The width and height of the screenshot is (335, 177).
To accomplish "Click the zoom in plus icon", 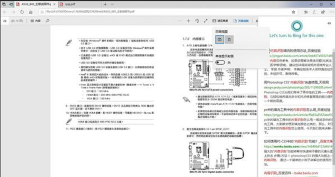I will [188, 21].
